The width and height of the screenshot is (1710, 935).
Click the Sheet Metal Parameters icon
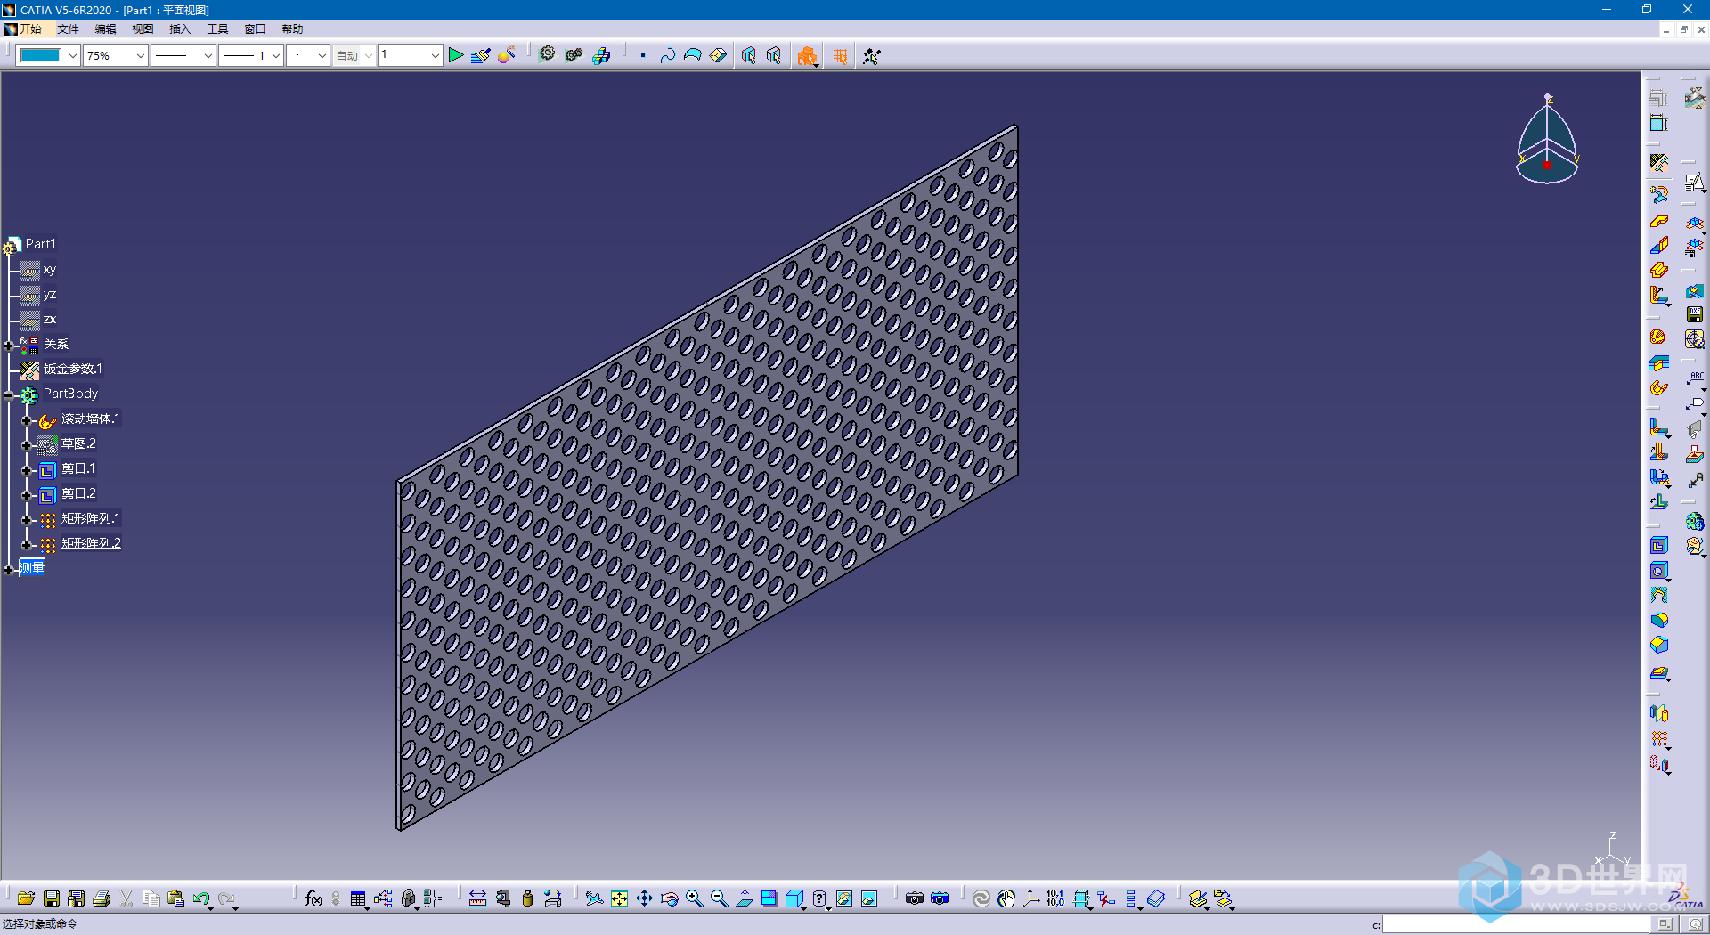(1658, 163)
